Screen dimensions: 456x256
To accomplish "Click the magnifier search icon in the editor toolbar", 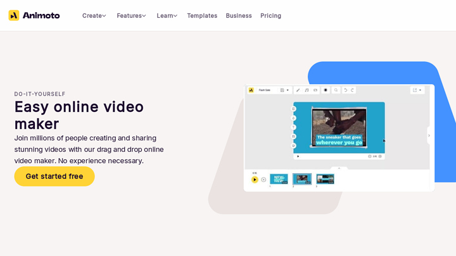I will pyautogui.click(x=336, y=90).
